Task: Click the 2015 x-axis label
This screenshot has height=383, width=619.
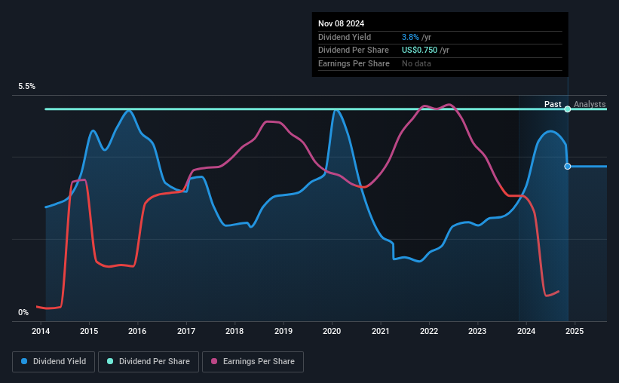Action: (89, 331)
